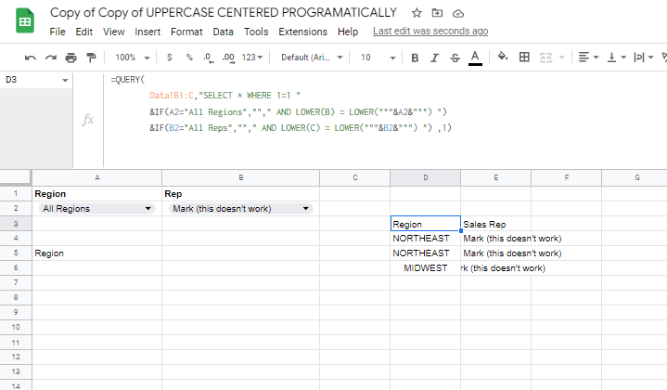Select row 7 header
The height and width of the screenshot is (390, 667).
click(x=16, y=282)
